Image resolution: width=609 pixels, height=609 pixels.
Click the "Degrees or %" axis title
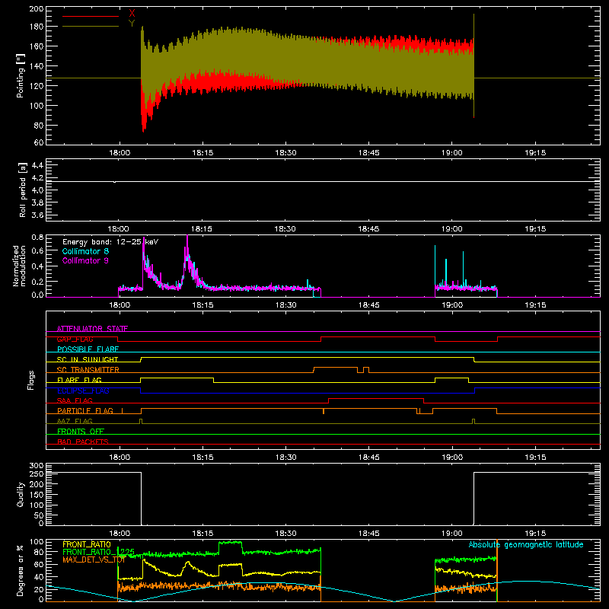click(21, 570)
